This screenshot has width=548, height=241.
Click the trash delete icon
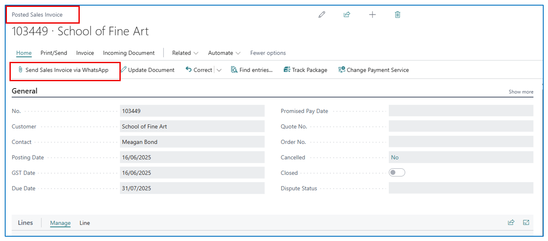tap(398, 15)
